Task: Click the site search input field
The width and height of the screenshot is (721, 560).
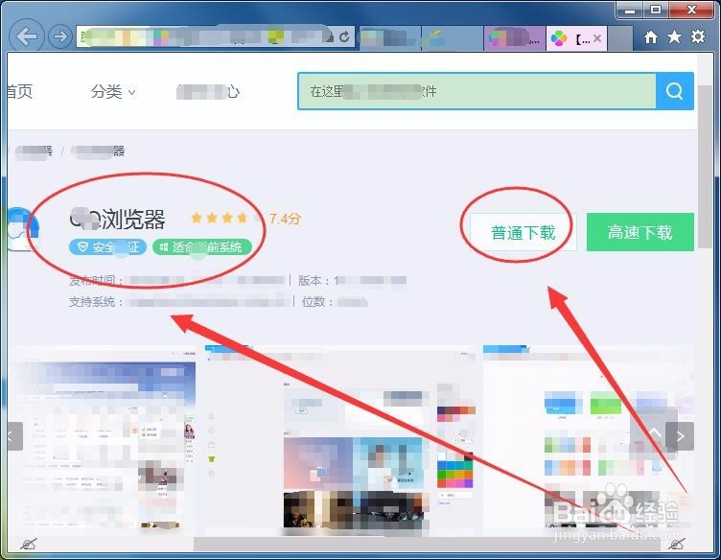Action: tap(477, 91)
